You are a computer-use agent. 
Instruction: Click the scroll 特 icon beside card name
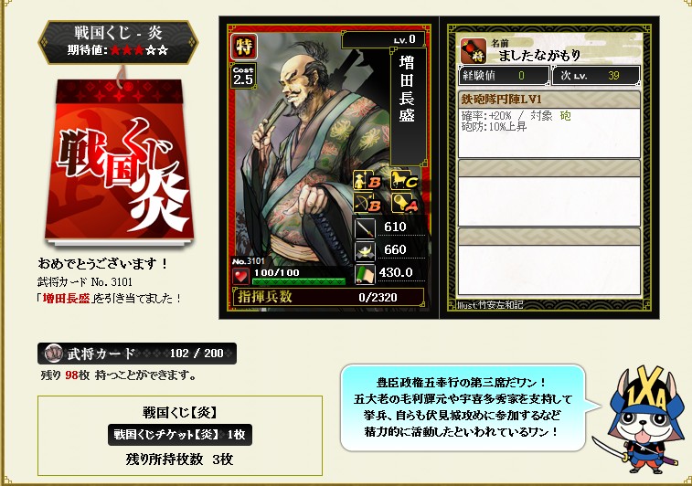[474, 51]
